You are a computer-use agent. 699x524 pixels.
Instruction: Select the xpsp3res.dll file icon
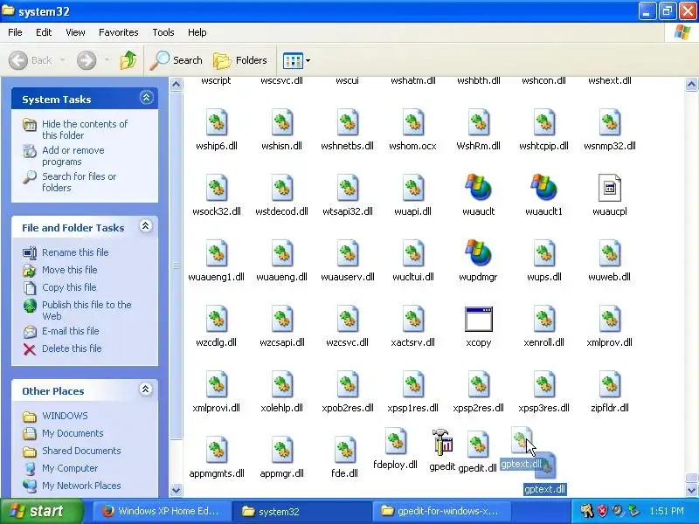pyautogui.click(x=543, y=384)
